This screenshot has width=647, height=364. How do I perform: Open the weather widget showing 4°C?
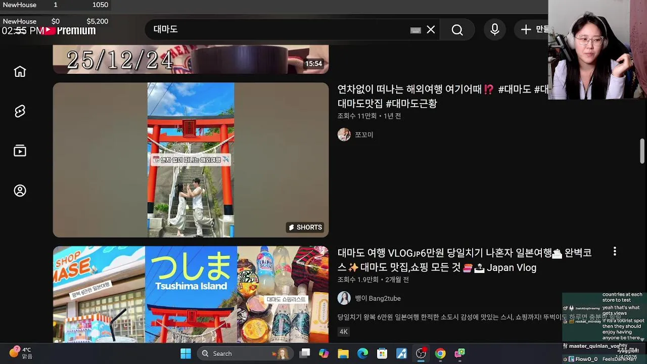[x=20, y=353]
